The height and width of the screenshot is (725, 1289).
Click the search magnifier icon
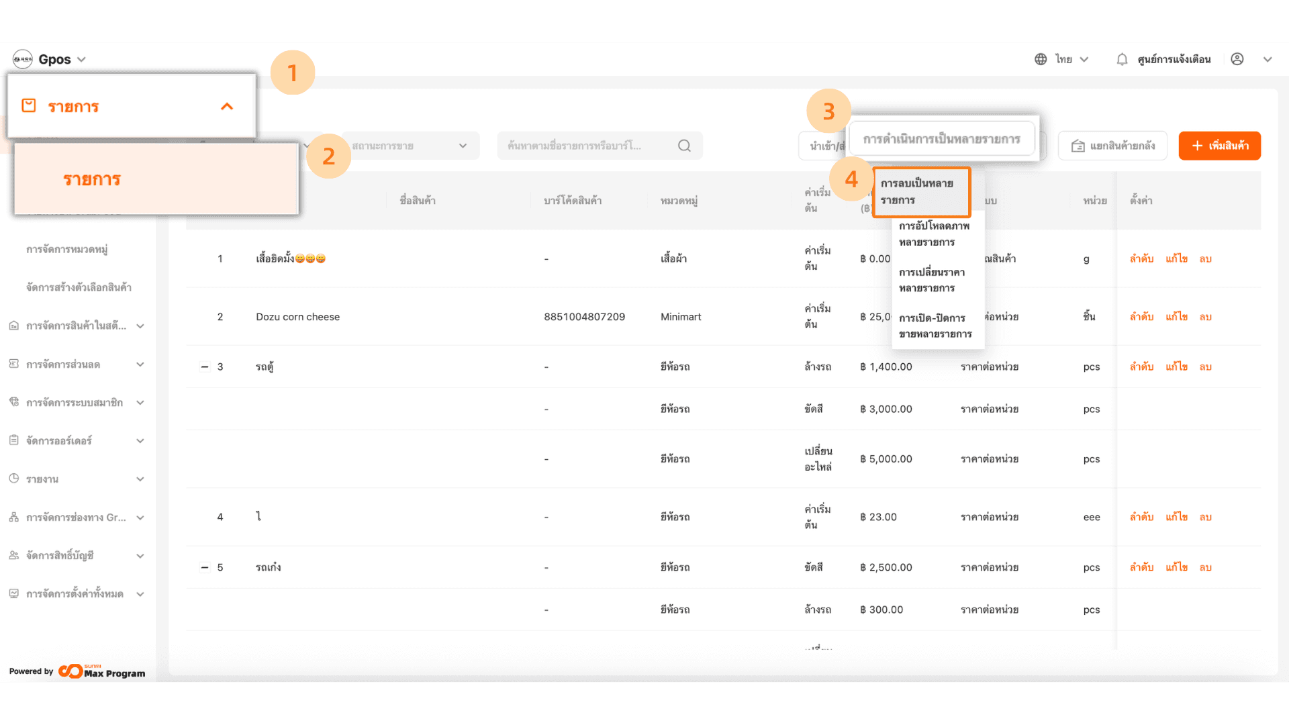(x=684, y=146)
